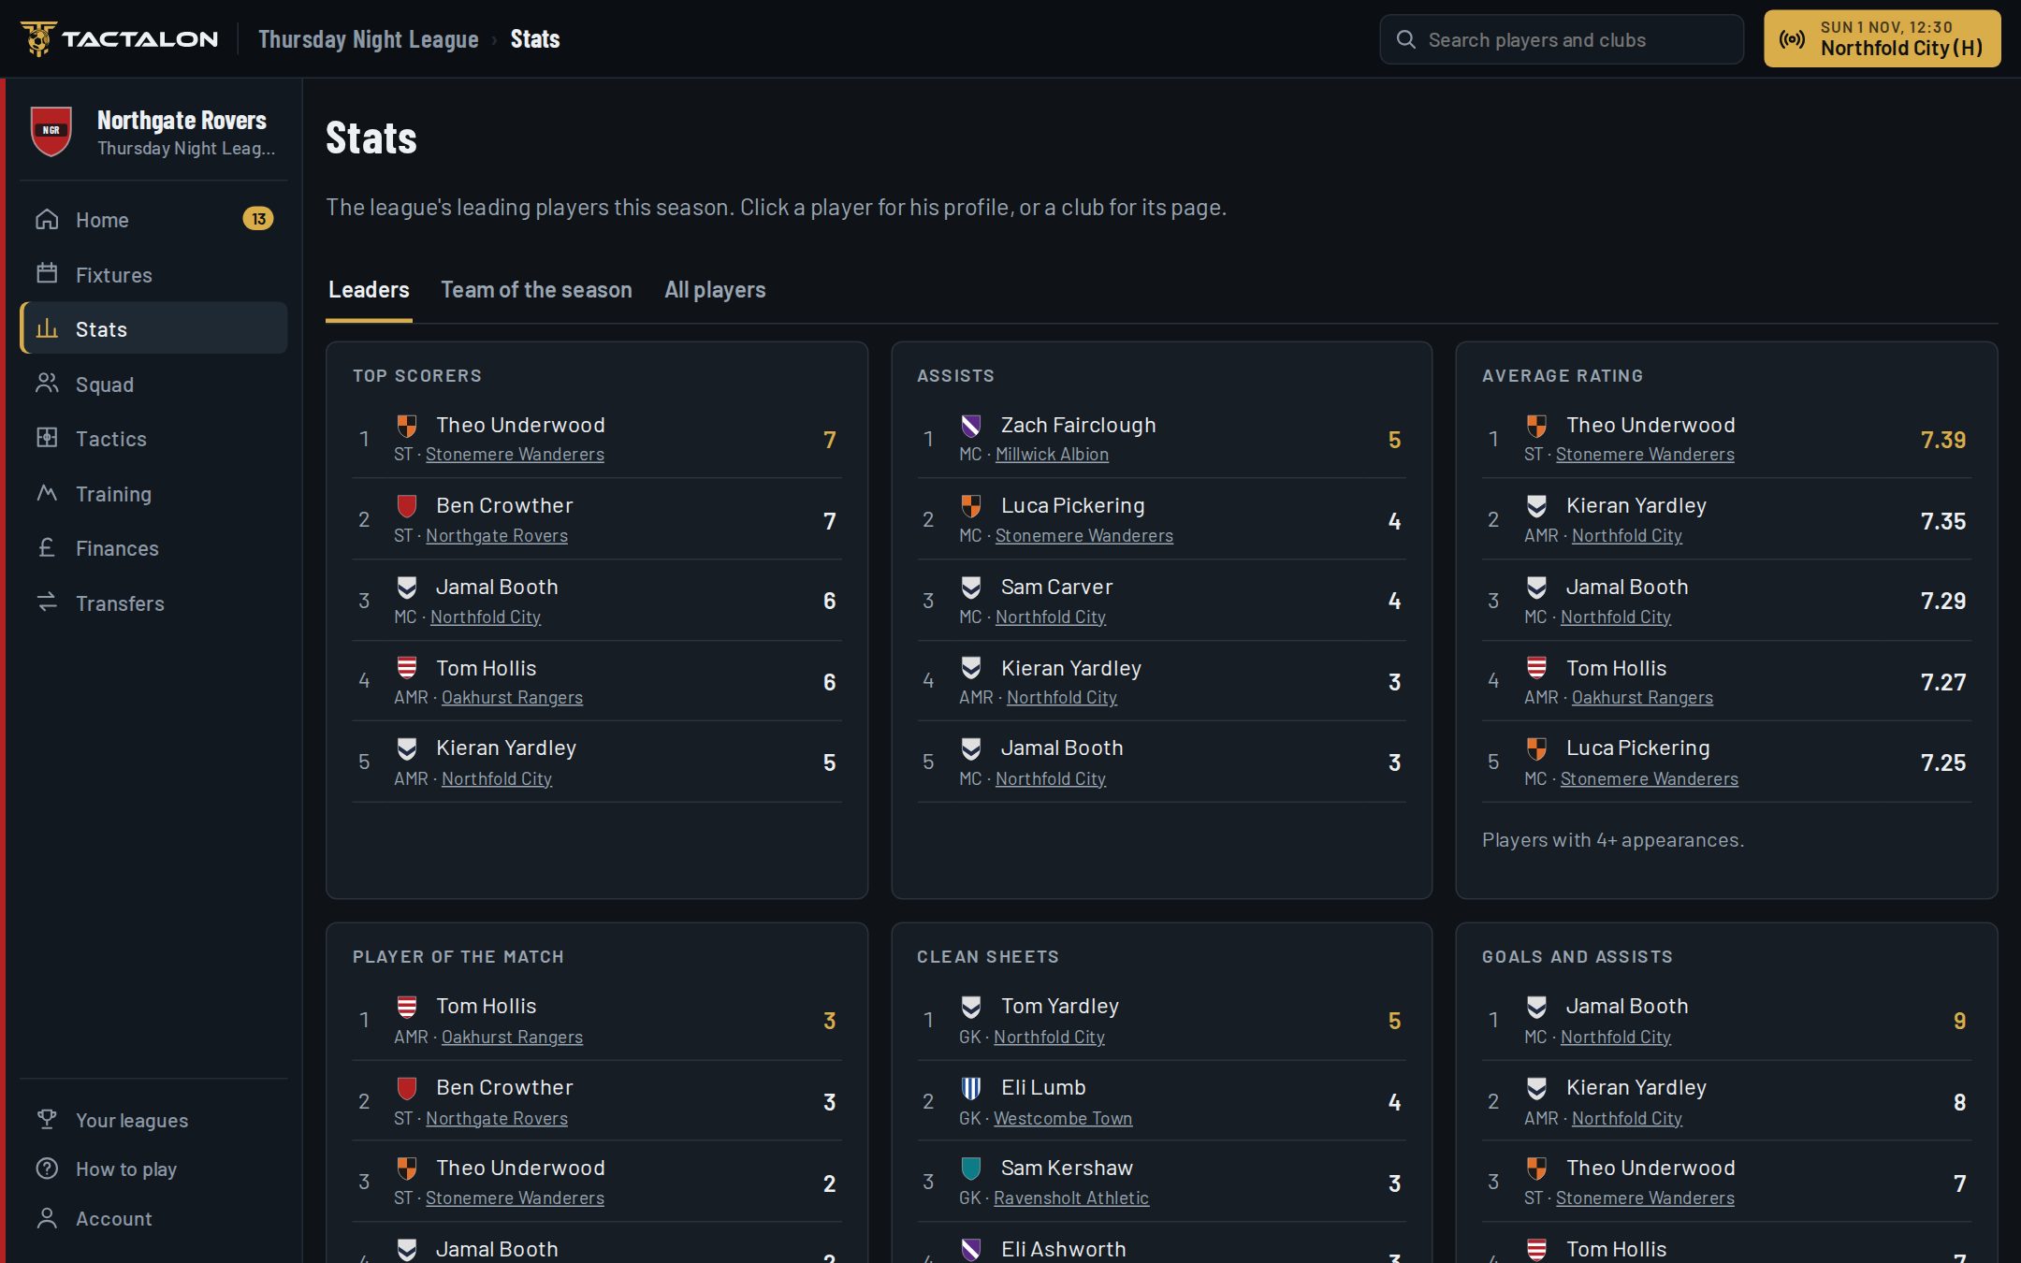Open Sam Carver's profile in Assists
The height and width of the screenshot is (1263, 2021).
coord(1056,588)
